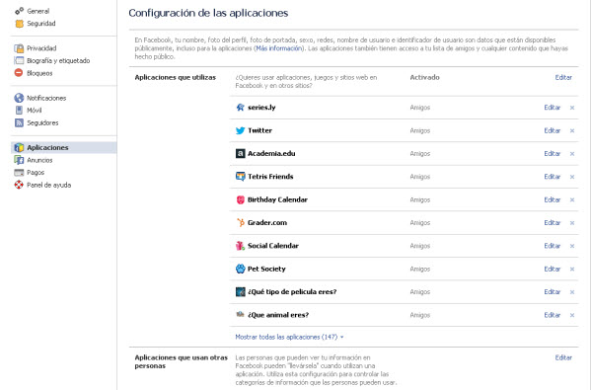
Task: Expand Mostrar todas las aplicaciones (147)
Action: pyautogui.click(x=289, y=337)
